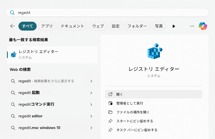Switch to the ドキュメント filter tab

click(x=72, y=26)
